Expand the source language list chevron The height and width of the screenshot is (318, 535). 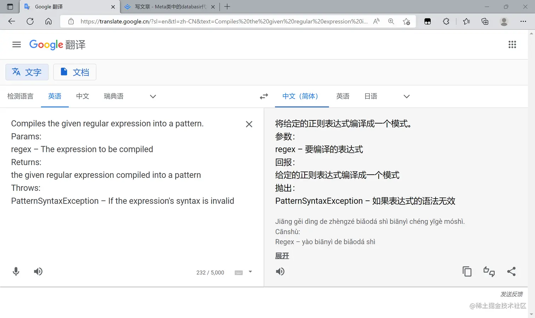point(153,96)
